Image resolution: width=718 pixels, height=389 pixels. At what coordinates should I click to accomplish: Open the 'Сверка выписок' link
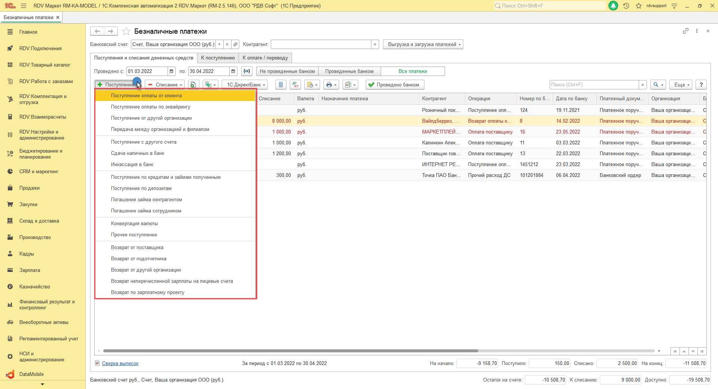(120, 364)
